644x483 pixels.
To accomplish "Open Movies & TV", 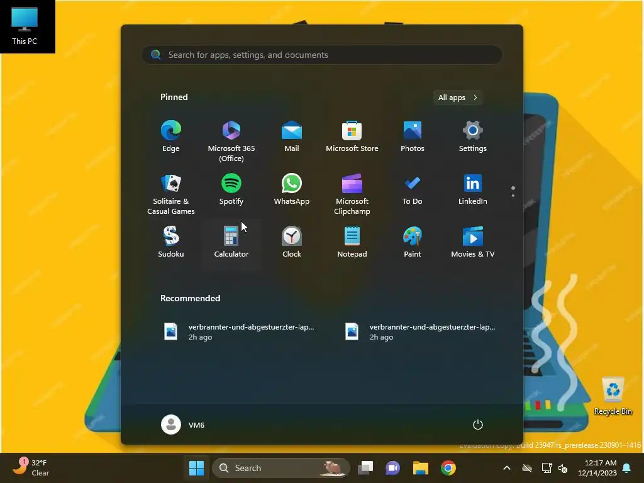I will tap(473, 242).
